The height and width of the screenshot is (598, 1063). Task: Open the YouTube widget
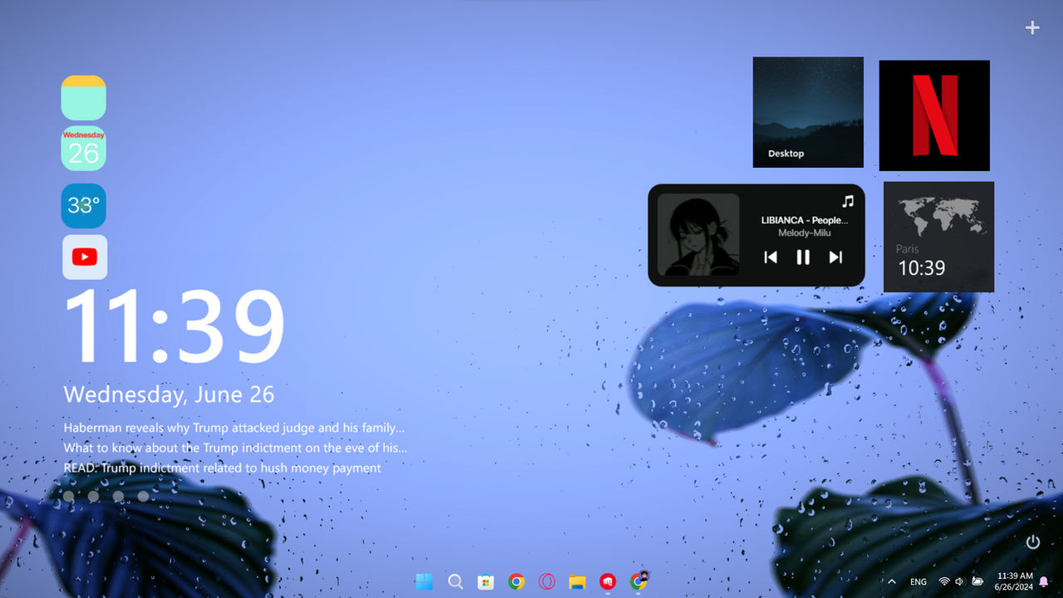coord(84,257)
